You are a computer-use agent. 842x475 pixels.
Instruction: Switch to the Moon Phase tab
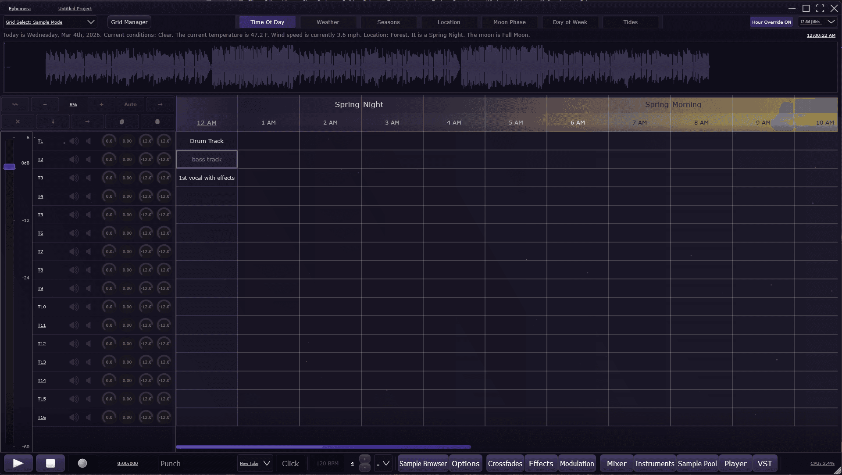[509, 22]
